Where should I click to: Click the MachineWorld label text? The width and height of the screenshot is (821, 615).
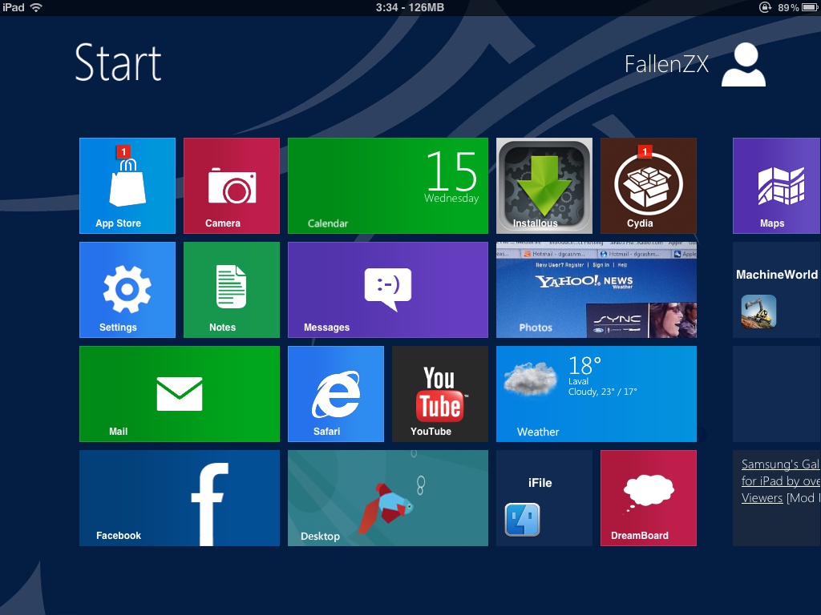tap(777, 275)
